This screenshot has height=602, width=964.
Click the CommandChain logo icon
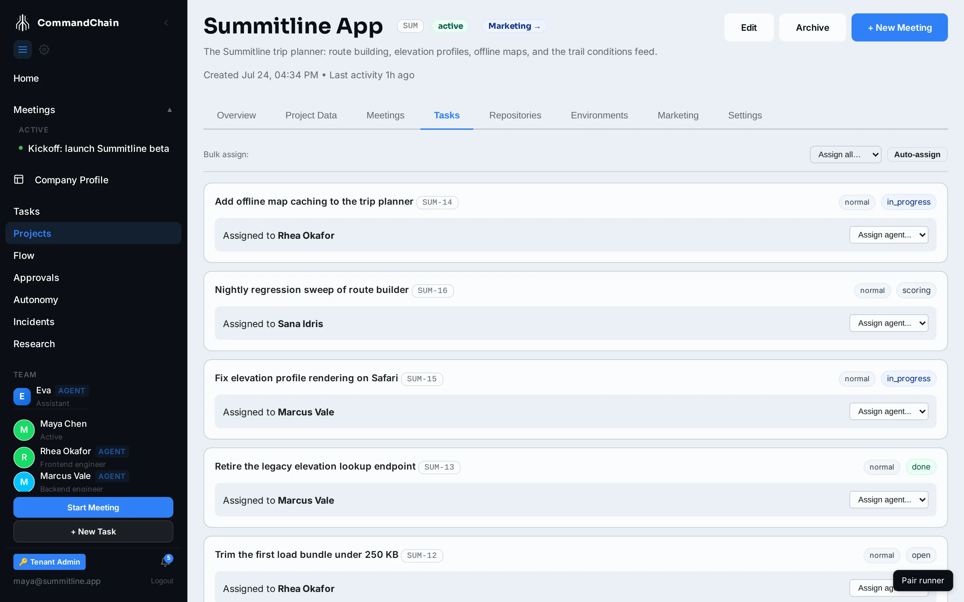coord(23,23)
